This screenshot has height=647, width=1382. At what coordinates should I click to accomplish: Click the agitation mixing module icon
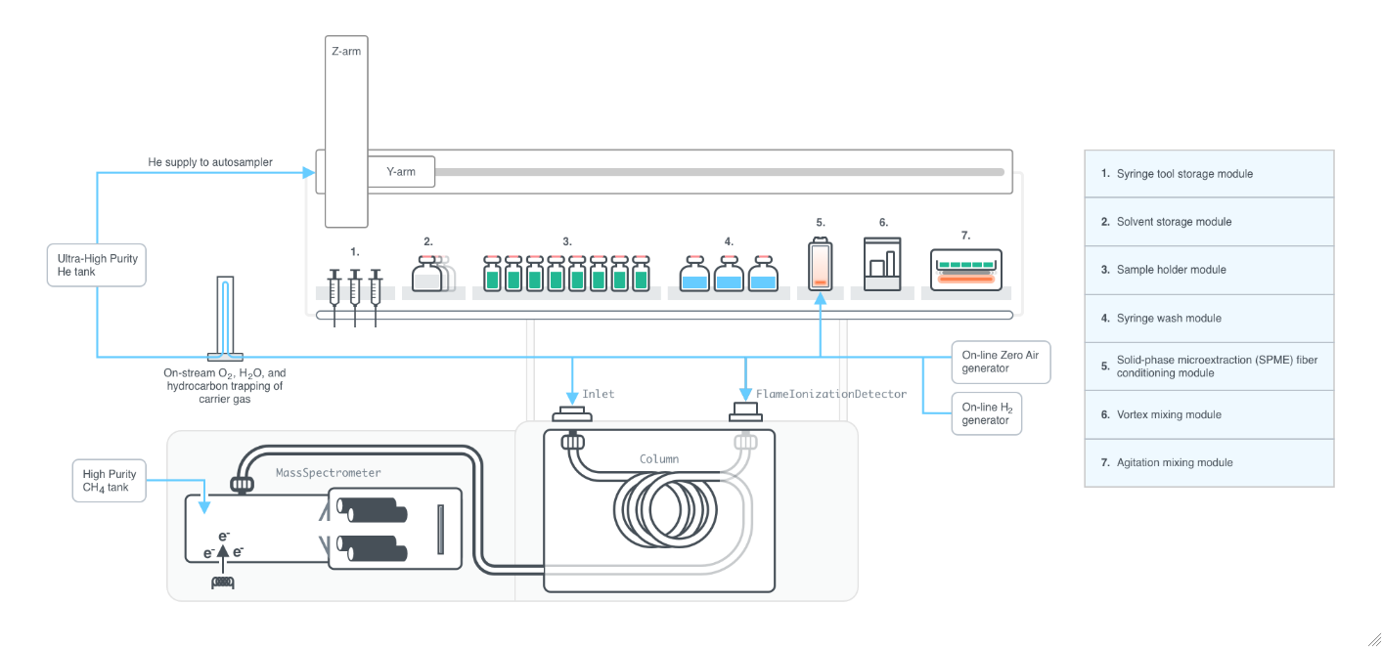[x=965, y=268]
